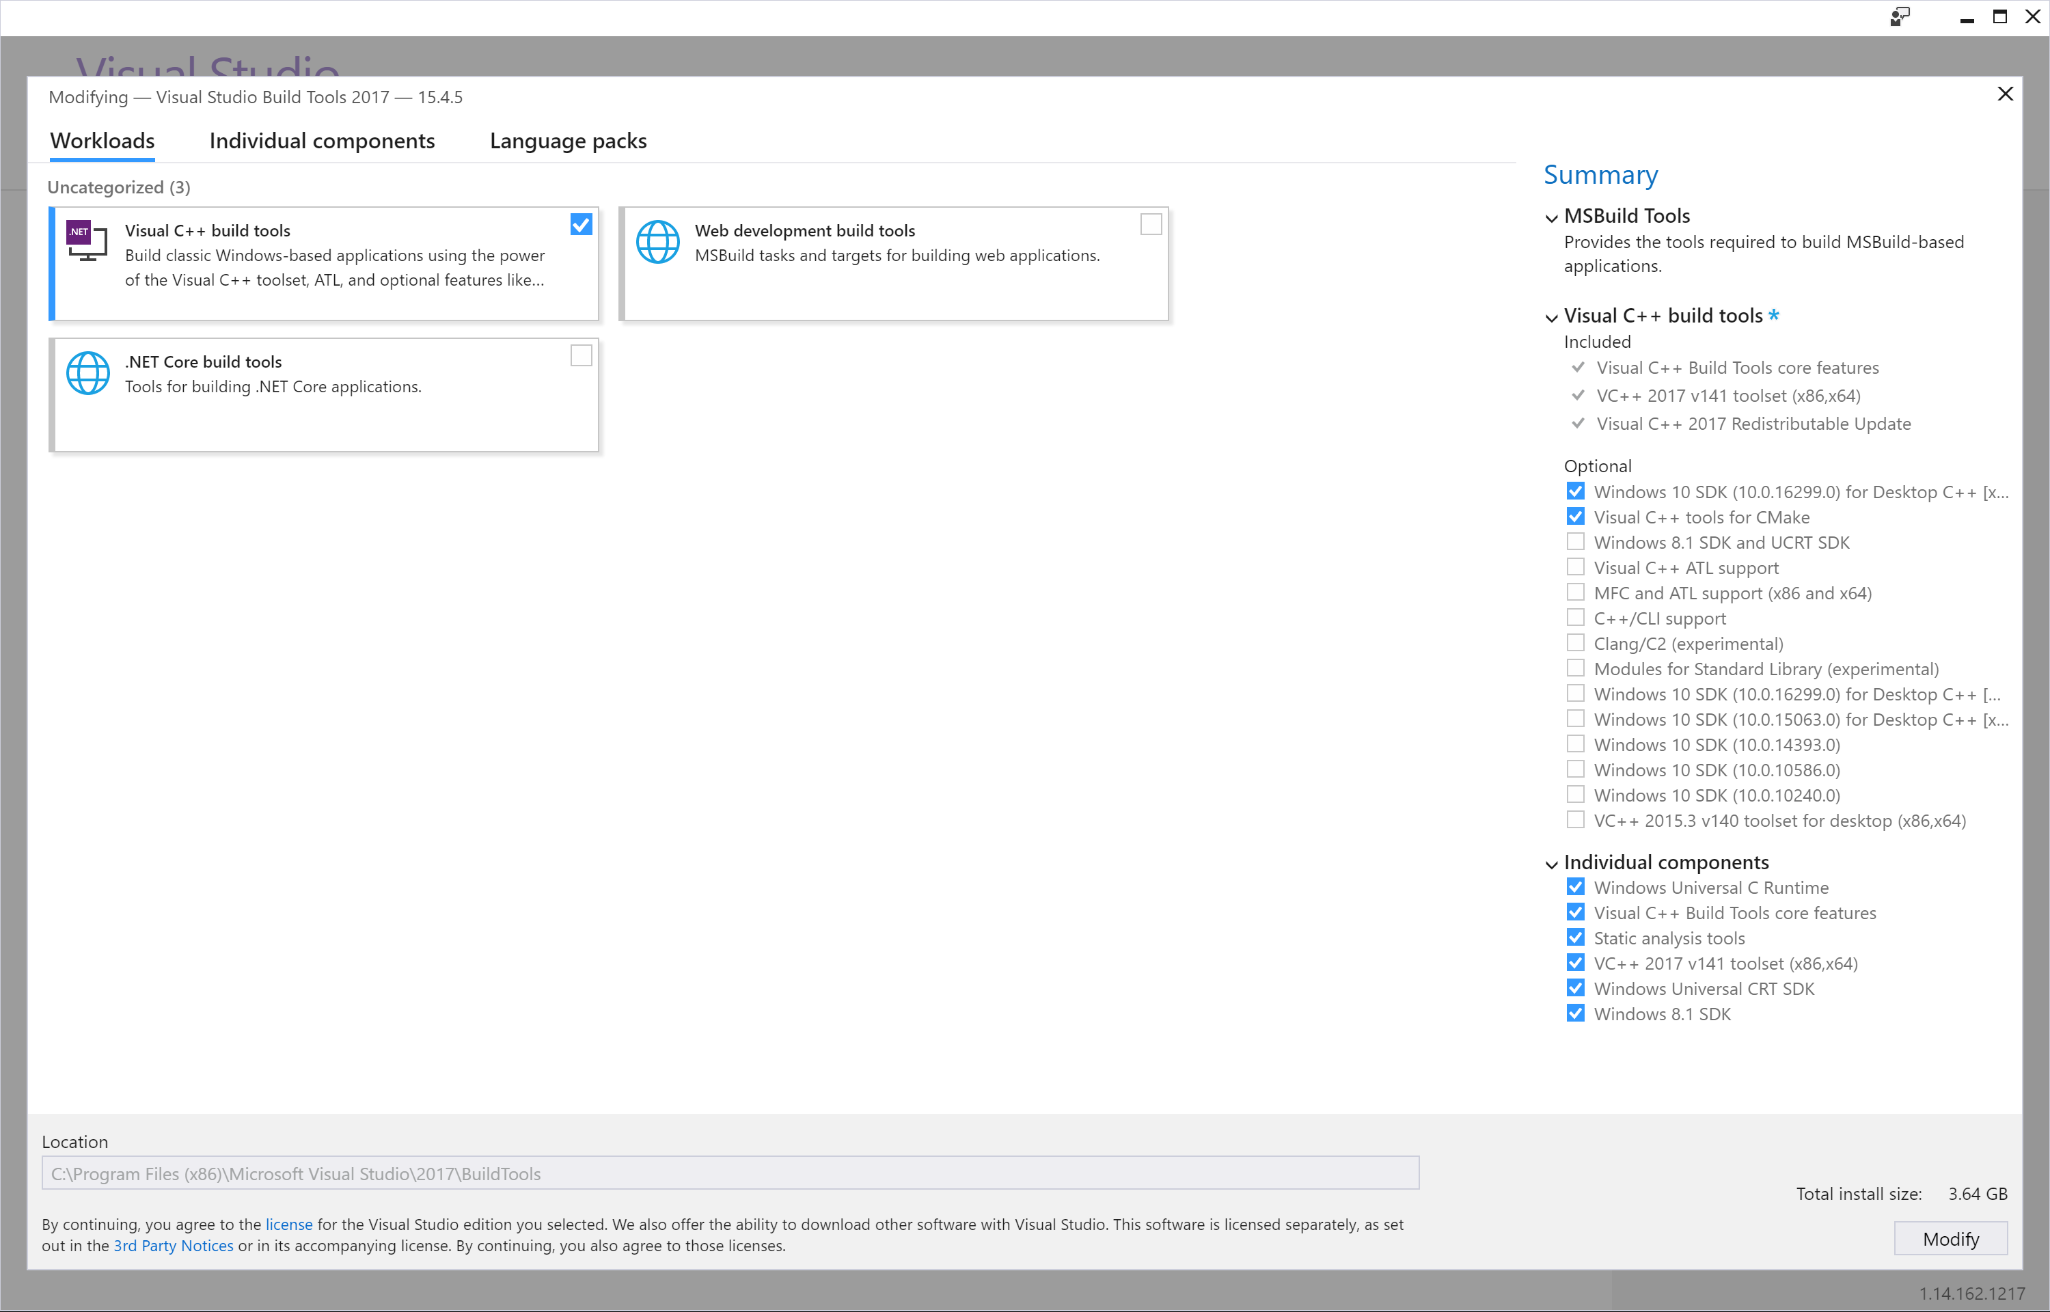Uncheck Windows 8.1 SDK individual component
The image size is (2050, 1312).
pos(1575,1013)
